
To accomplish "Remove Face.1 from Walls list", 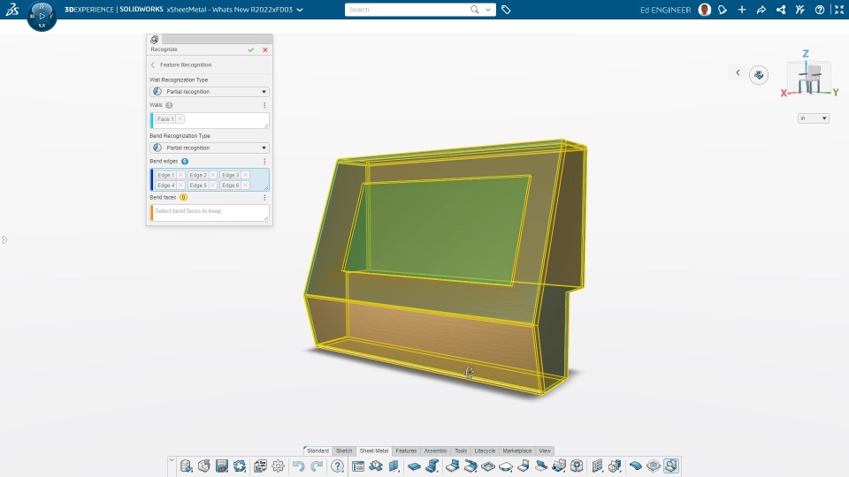I will pyautogui.click(x=180, y=119).
